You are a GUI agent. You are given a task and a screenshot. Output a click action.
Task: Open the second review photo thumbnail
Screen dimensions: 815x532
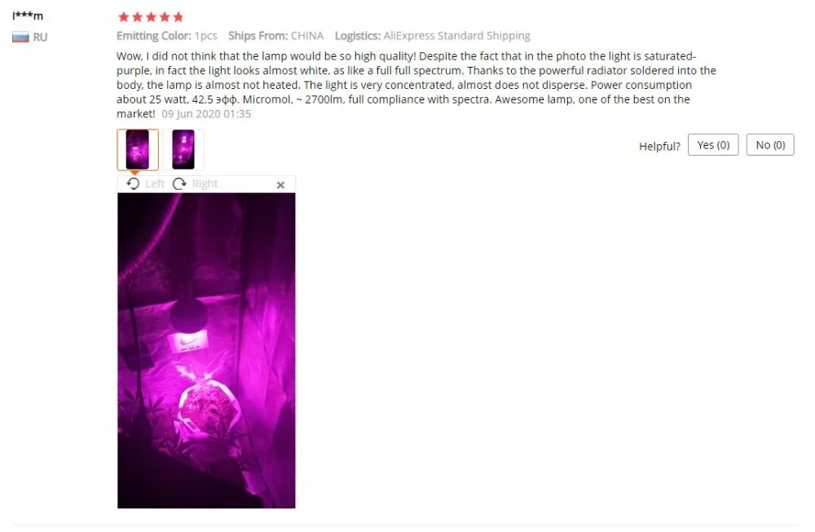pyautogui.click(x=183, y=150)
